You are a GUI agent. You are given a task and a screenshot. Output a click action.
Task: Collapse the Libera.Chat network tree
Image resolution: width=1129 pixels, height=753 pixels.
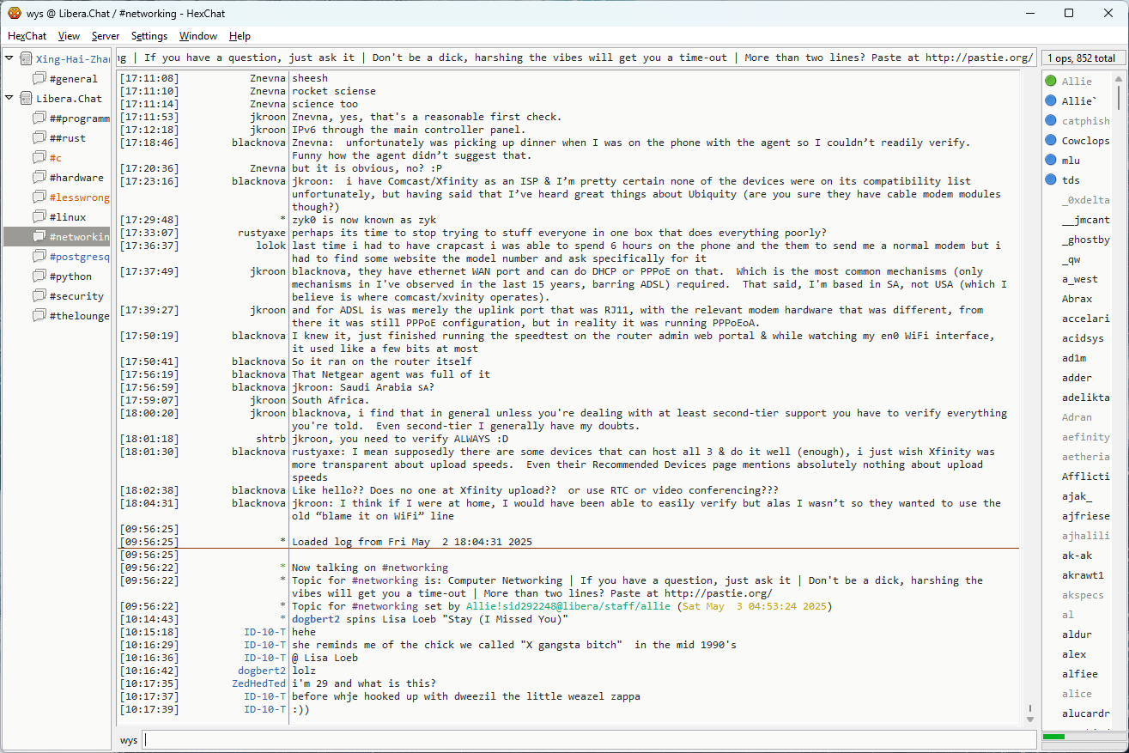[9, 99]
